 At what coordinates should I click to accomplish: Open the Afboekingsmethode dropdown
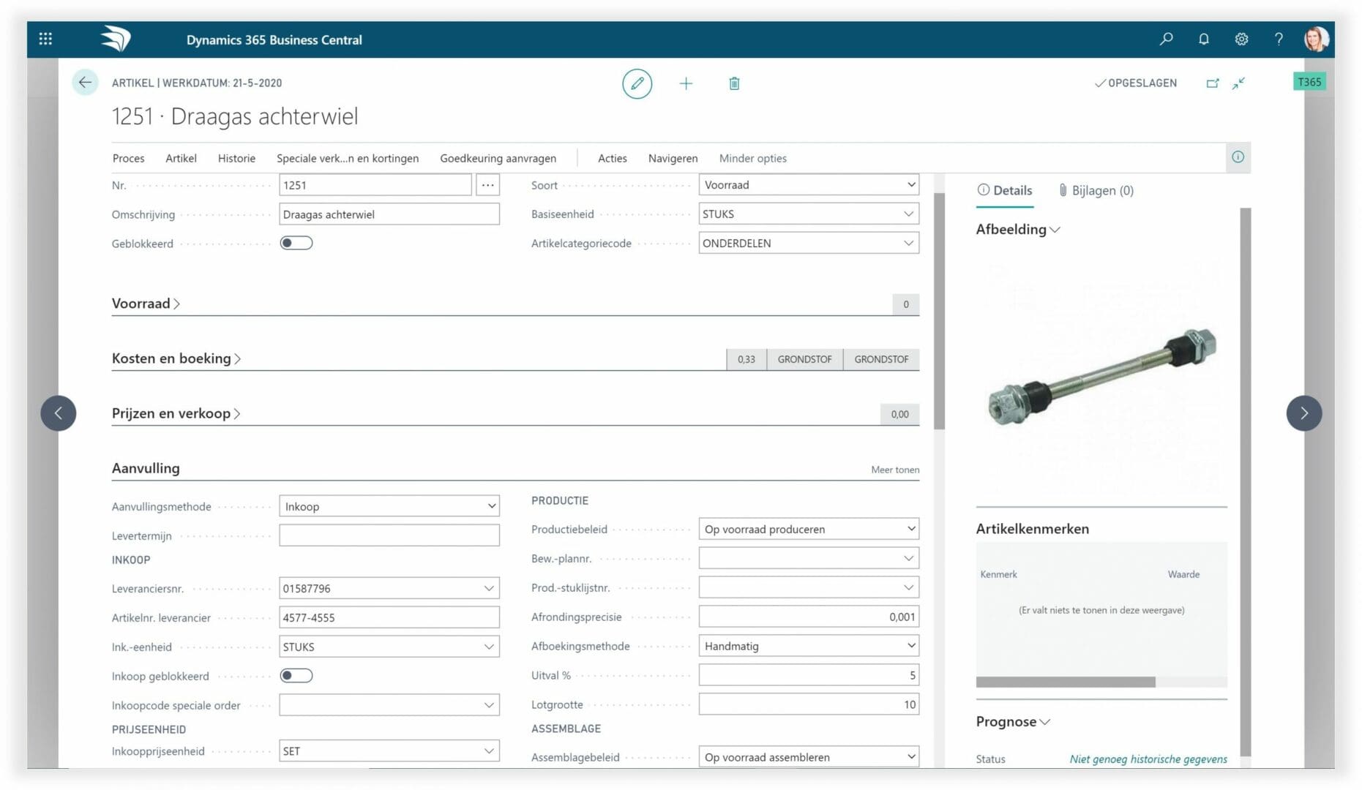pyautogui.click(x=809, y=646)
